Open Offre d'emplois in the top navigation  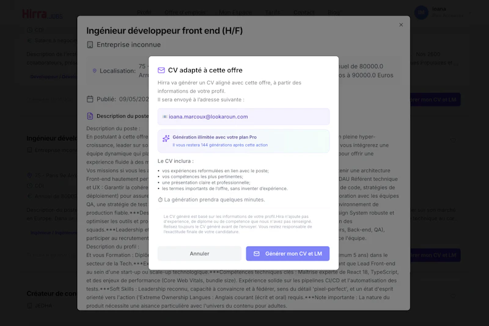pos(185,12)
